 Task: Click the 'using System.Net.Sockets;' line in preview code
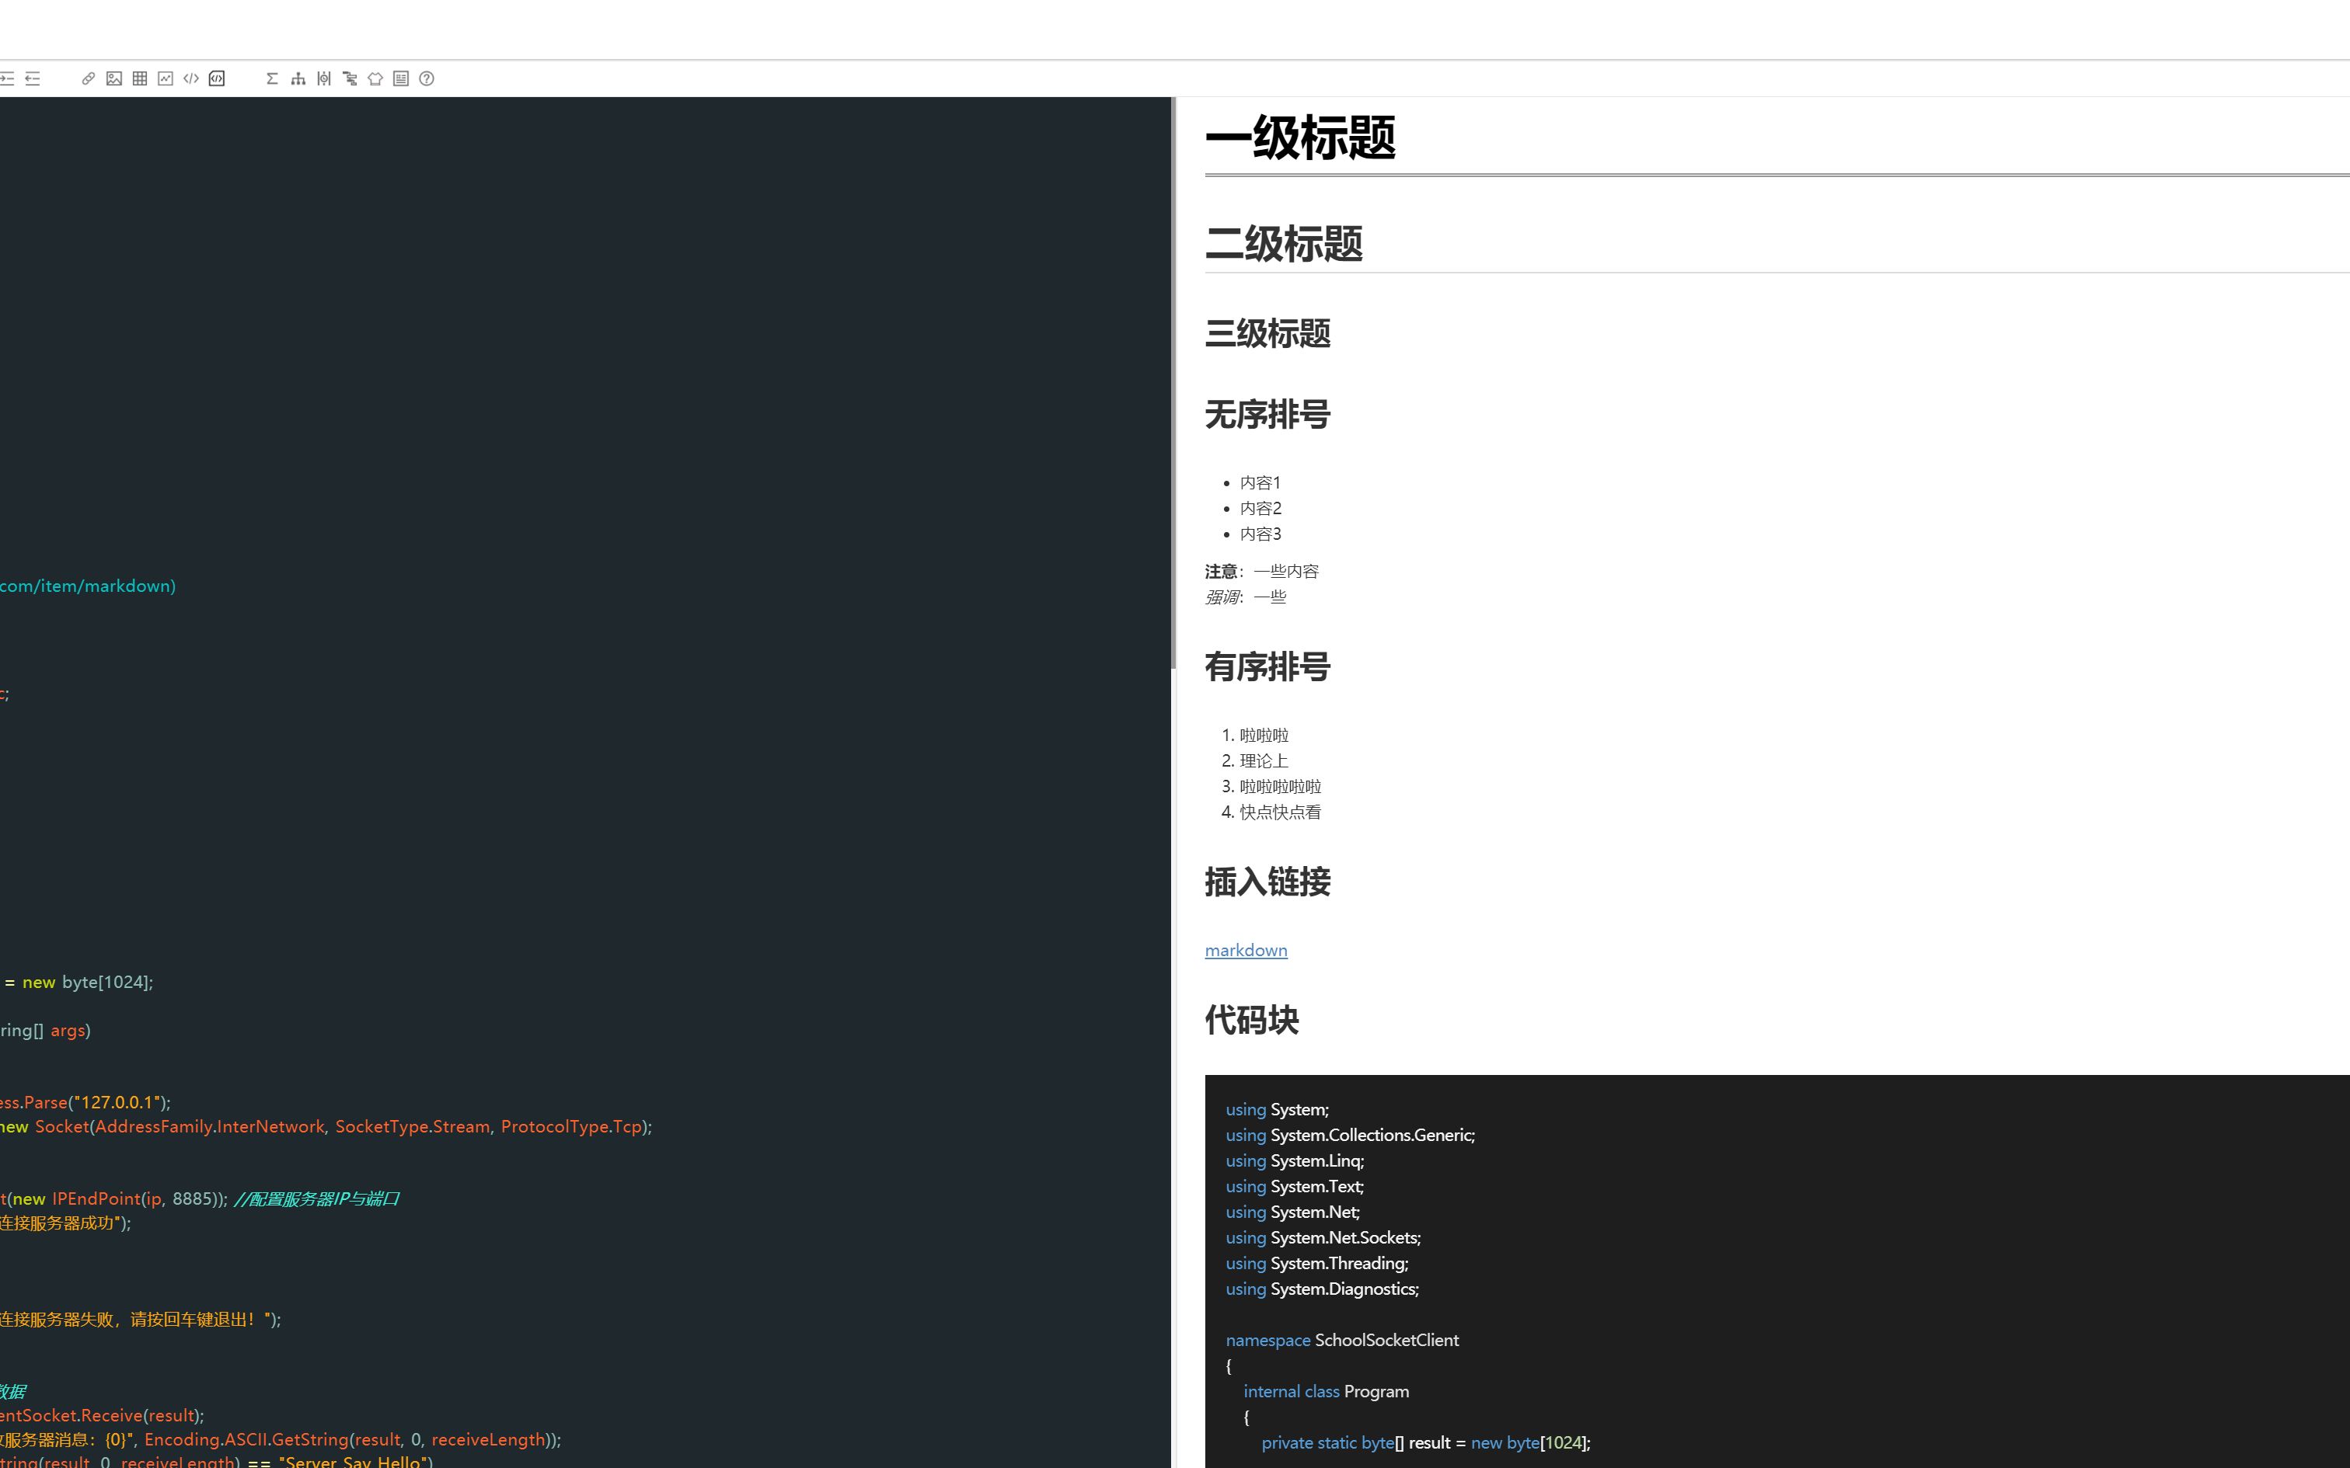(x=1323, y=1238)
